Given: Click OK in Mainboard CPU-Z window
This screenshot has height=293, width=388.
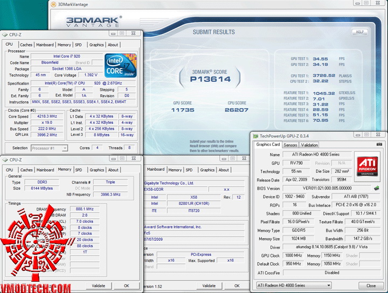Looking at the screenshot, I should (x=237, y=285).
